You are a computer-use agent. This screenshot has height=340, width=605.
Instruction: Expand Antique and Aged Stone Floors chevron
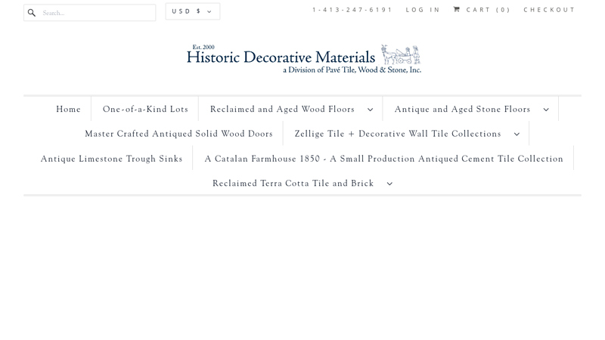(x=546, y=110)
